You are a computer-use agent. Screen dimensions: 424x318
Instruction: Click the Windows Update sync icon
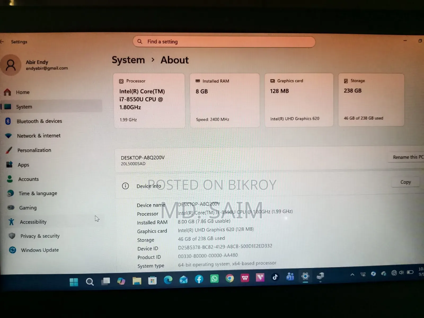pos(12,250)
